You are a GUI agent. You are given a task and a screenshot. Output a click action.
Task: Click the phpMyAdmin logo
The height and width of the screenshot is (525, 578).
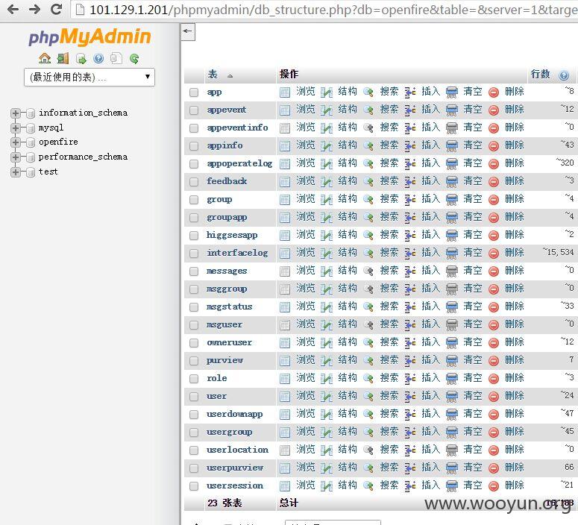point(90,37)
